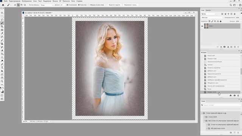Toggle the Сглаживание checkbox
242x136 pixels.
(x=67, y=5)
